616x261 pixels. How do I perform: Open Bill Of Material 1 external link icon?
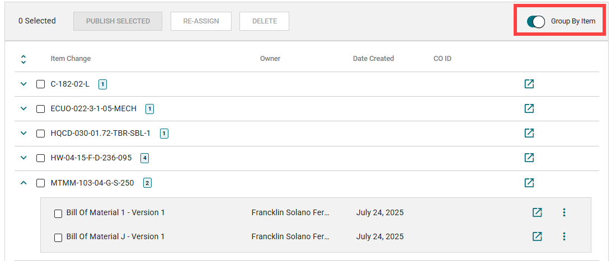point(537,212)
